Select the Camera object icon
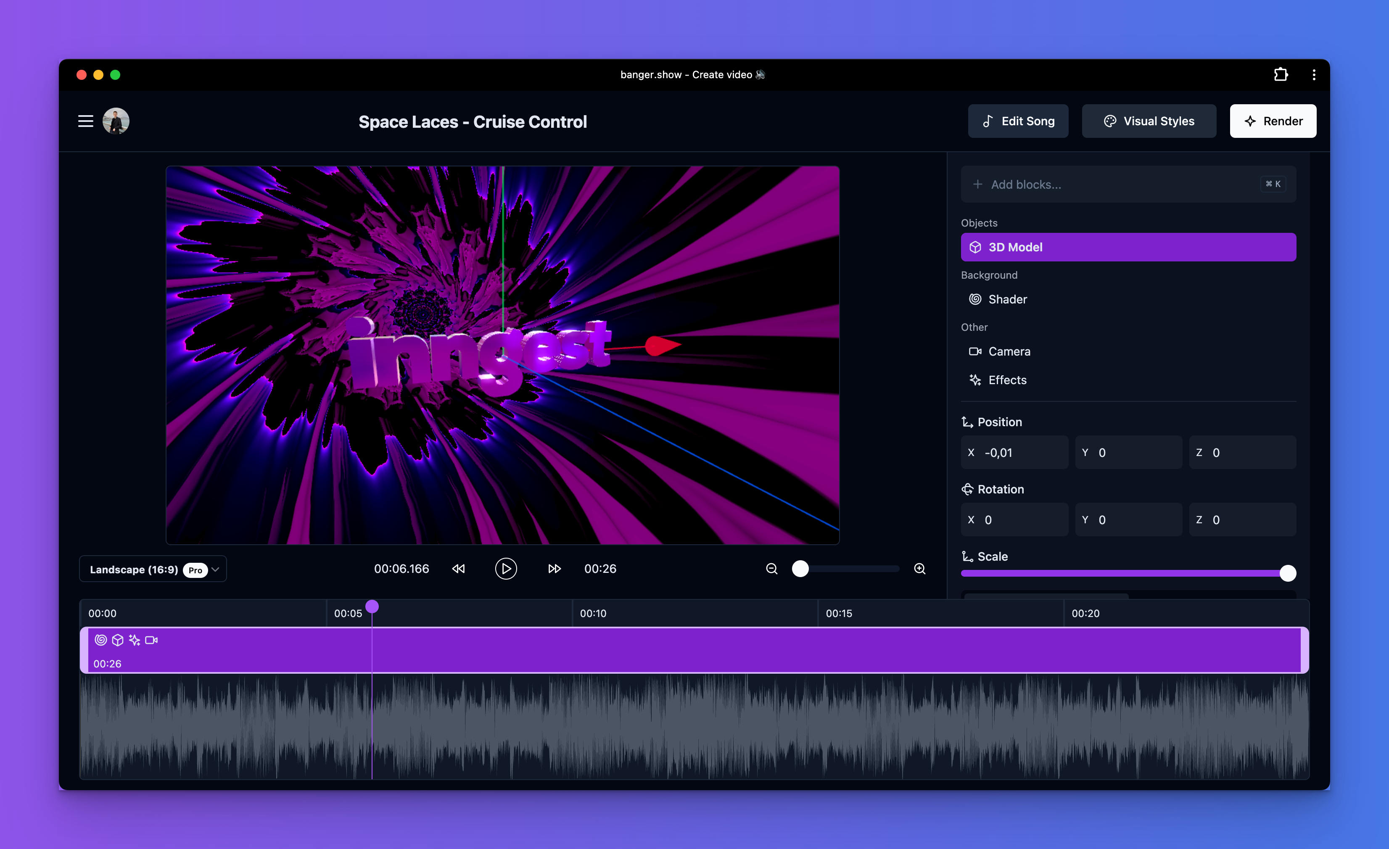1389x849 pixels. pos(975,351)
